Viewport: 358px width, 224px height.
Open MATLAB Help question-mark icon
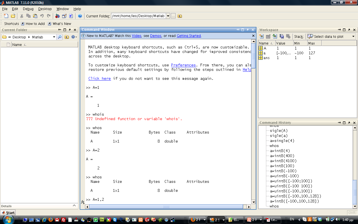coord(80,16)
